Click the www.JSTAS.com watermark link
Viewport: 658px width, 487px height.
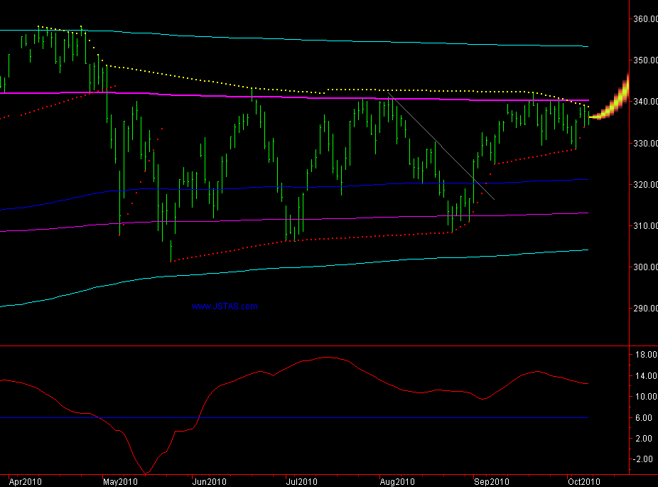(x=225, y=306)
